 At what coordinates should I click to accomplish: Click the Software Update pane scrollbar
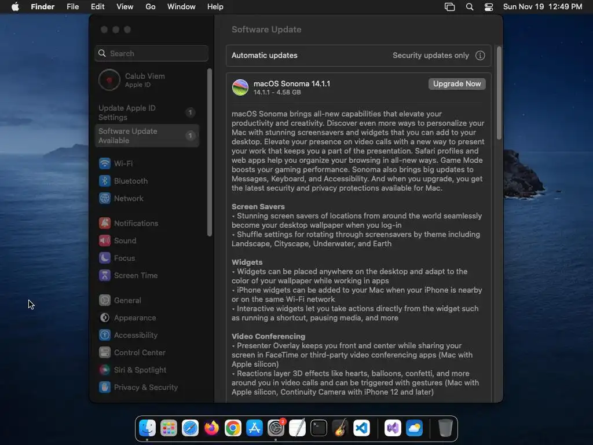[x=499, y=93]
